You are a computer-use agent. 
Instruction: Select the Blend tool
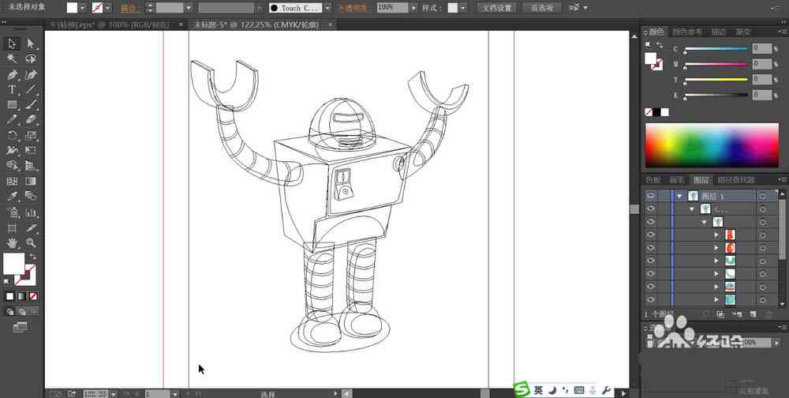[31, 196]
